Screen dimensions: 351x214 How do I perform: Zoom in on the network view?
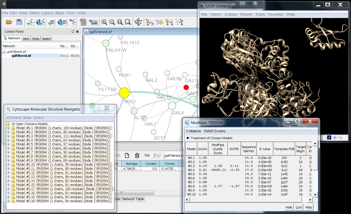click(x=104, y=22)
